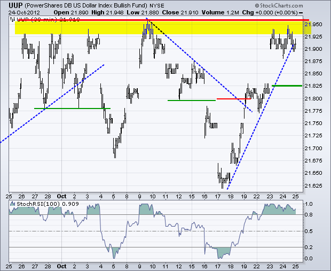Screen dimensions: 331x271
Task: Open the StockCharts.com copyright link
Action: pyautogui.click(x=279, y=5)
